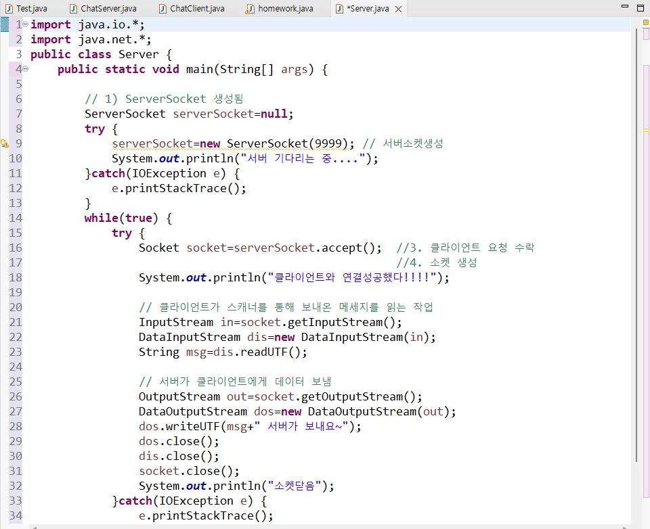Viewport: 650px width, 529px height.
Task: Click line number 16 in the gutter
Action: click(16, 248)
